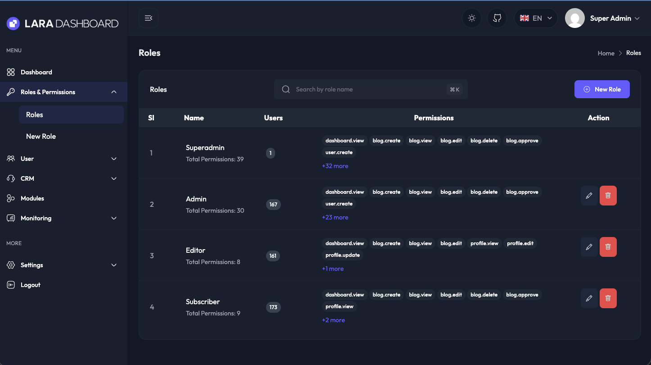Expand the User sidebar section

coord(63,159)
